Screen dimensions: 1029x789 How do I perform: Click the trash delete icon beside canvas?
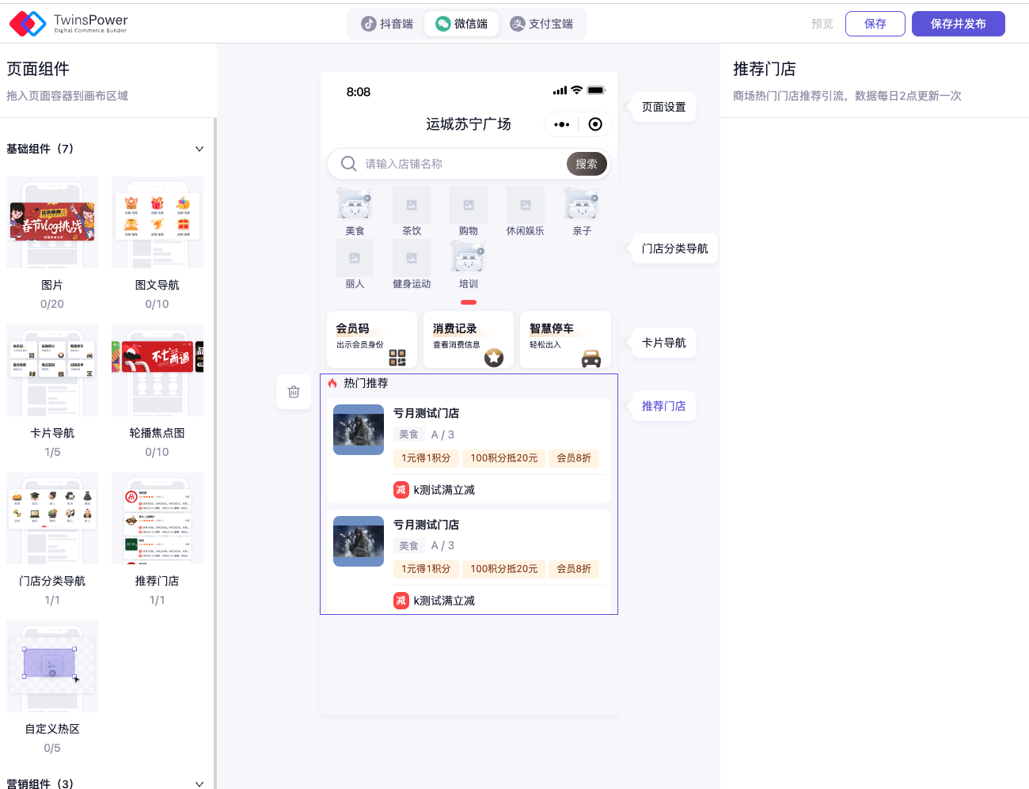tap(294, 392)
